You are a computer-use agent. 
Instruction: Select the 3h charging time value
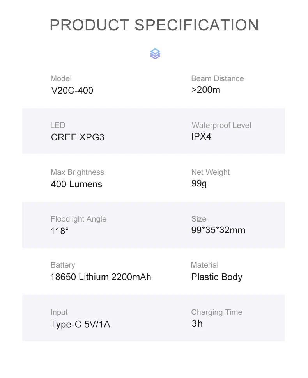197,323
